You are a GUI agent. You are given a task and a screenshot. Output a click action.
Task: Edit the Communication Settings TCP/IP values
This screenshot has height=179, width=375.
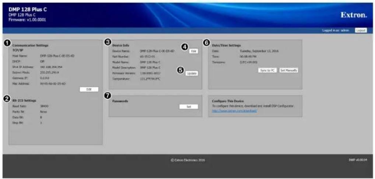[x=89, y=89]
